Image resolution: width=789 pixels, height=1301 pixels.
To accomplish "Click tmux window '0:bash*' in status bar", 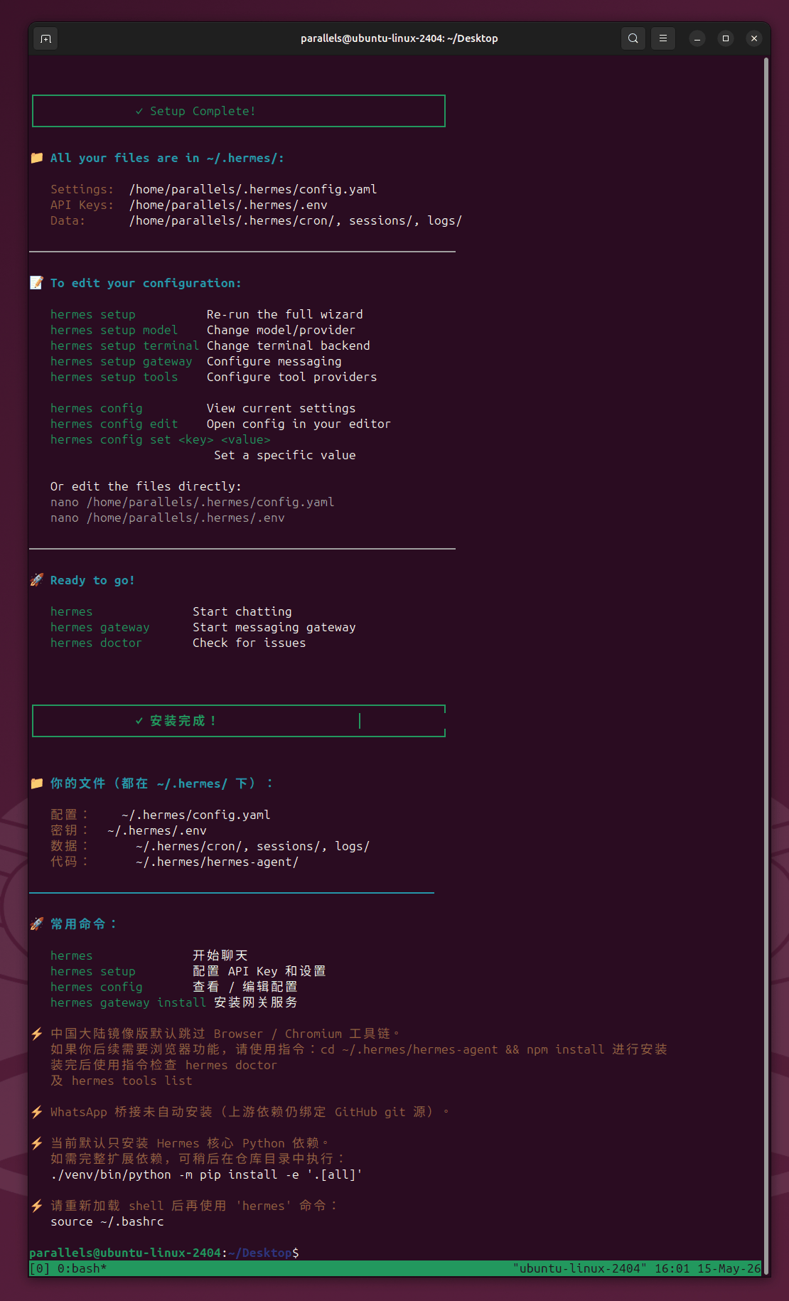I will tap(82, 1268).
